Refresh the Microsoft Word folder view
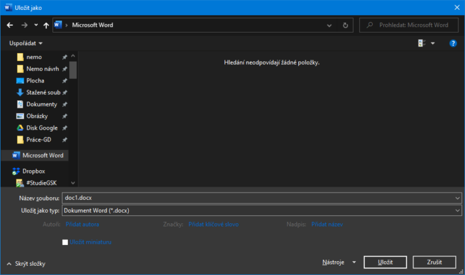Image resolution: width=465 pixels, height=275 pixels. (345, 25)
